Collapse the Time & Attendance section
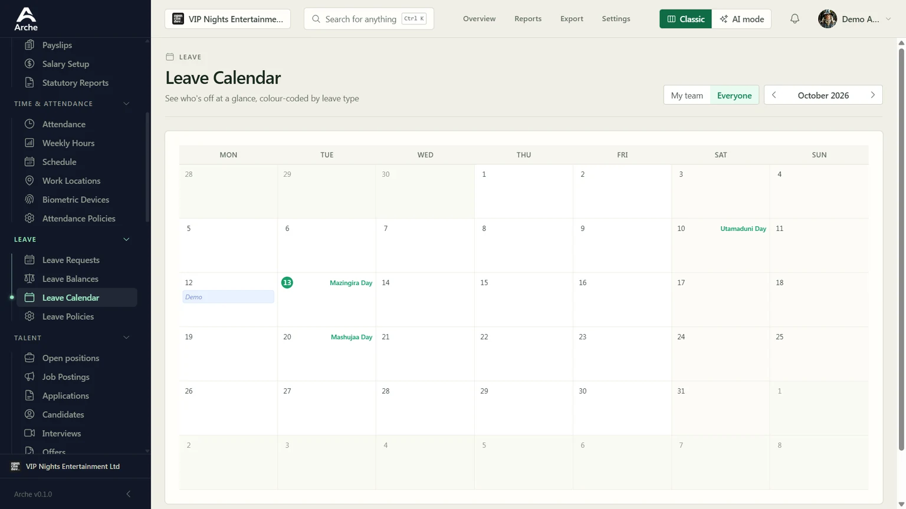The width and height of the screenshot is (906, 509). pos(126,104)
